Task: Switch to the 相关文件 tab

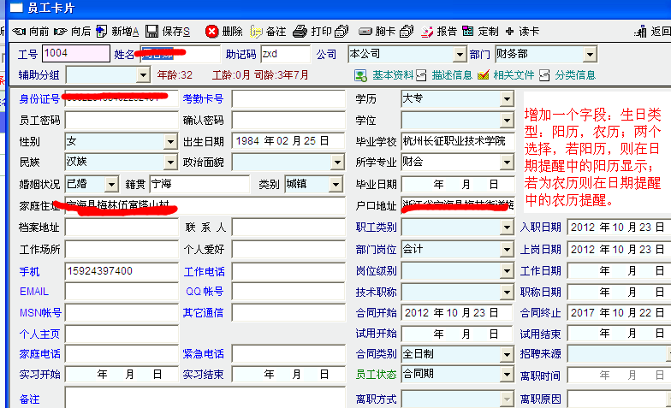Action: tap(506, 75)
